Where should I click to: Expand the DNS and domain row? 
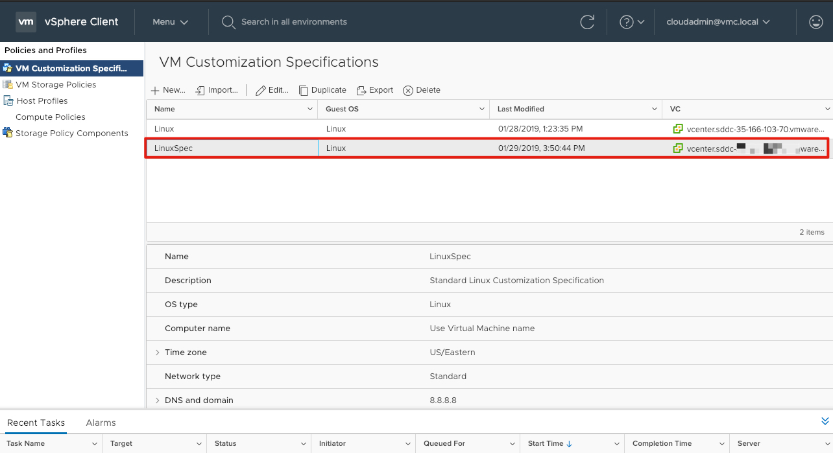click(157, 401)
